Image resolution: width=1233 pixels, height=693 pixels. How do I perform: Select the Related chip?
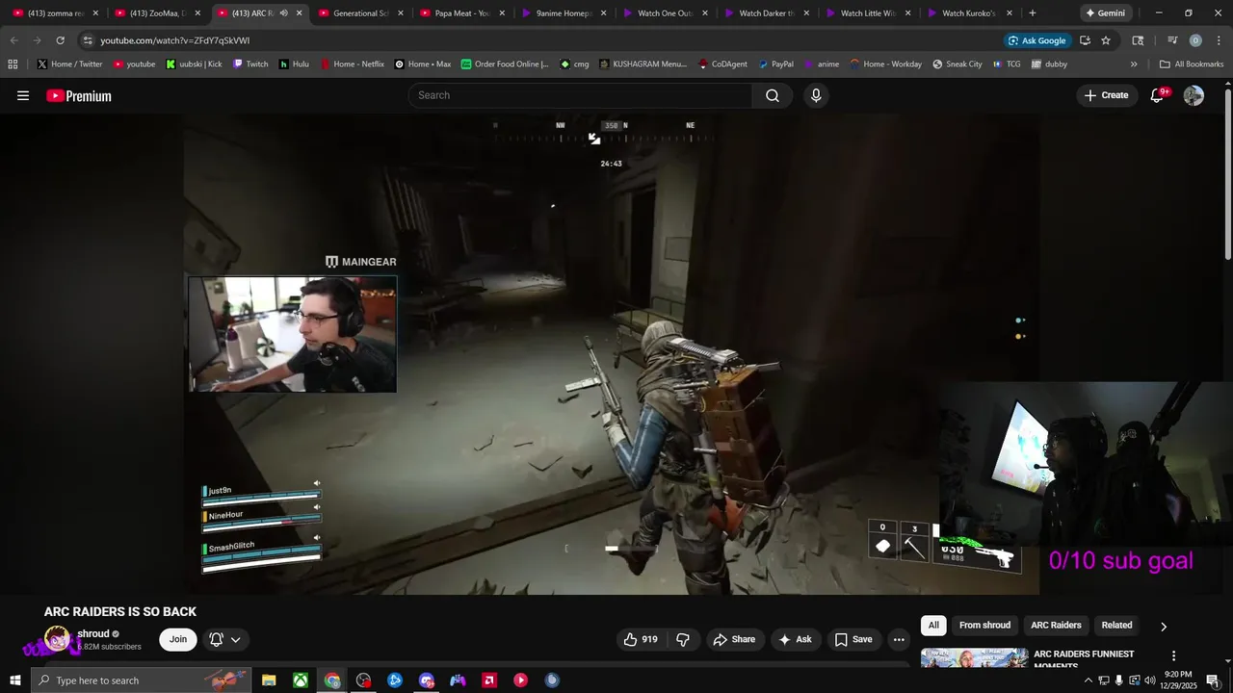(1116, 626)
